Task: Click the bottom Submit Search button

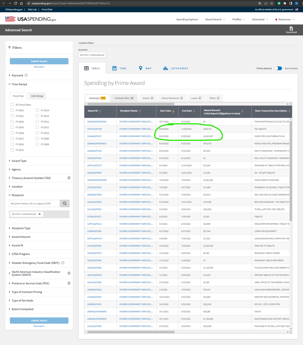Action: point(39,321)
